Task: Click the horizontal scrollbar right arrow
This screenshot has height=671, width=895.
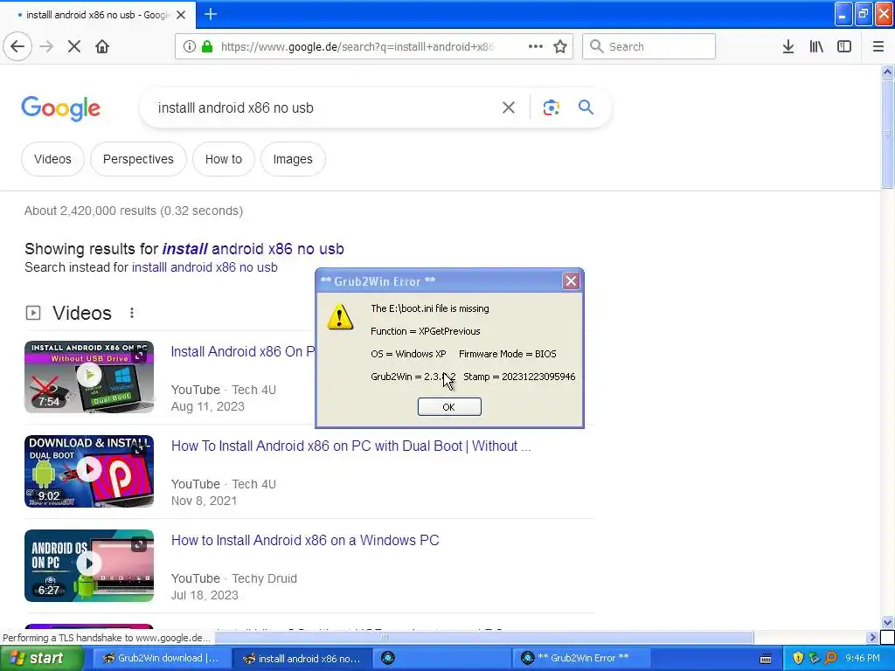Action: coord(872,637)
